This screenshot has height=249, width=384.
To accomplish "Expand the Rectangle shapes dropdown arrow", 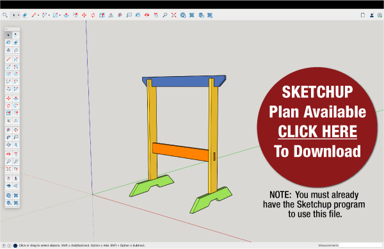I will pos(60,15).
